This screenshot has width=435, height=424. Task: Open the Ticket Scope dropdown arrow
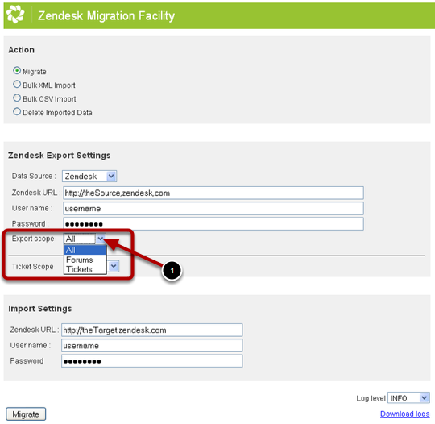114,267
